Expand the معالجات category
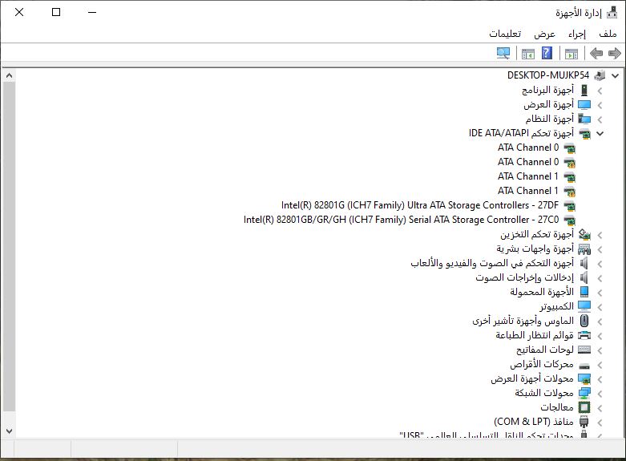The image size is (626, 461). pos(600,408)
